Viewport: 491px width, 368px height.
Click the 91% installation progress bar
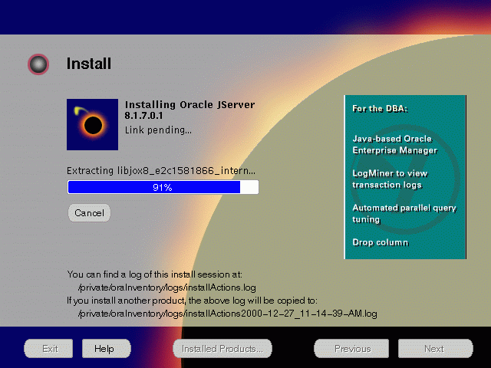(x=163, y=187)
